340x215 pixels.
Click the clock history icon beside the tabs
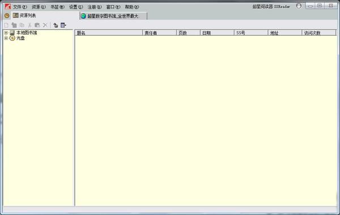pyautogui.click(x=7, y=16)
